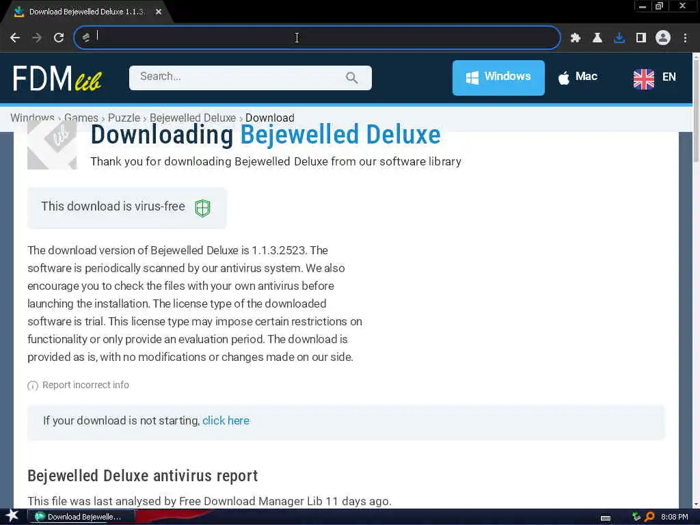
Task: Open the Puzzle breadcrumb link
Action: tap(124, 118)
